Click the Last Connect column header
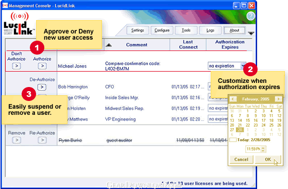The image size is (288, 189). click(x=188, y=45)
